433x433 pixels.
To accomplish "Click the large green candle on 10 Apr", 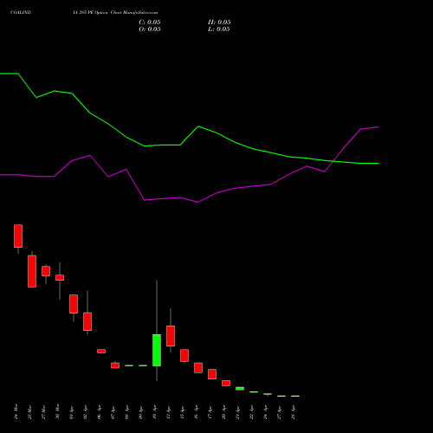I will pos(157,350).
